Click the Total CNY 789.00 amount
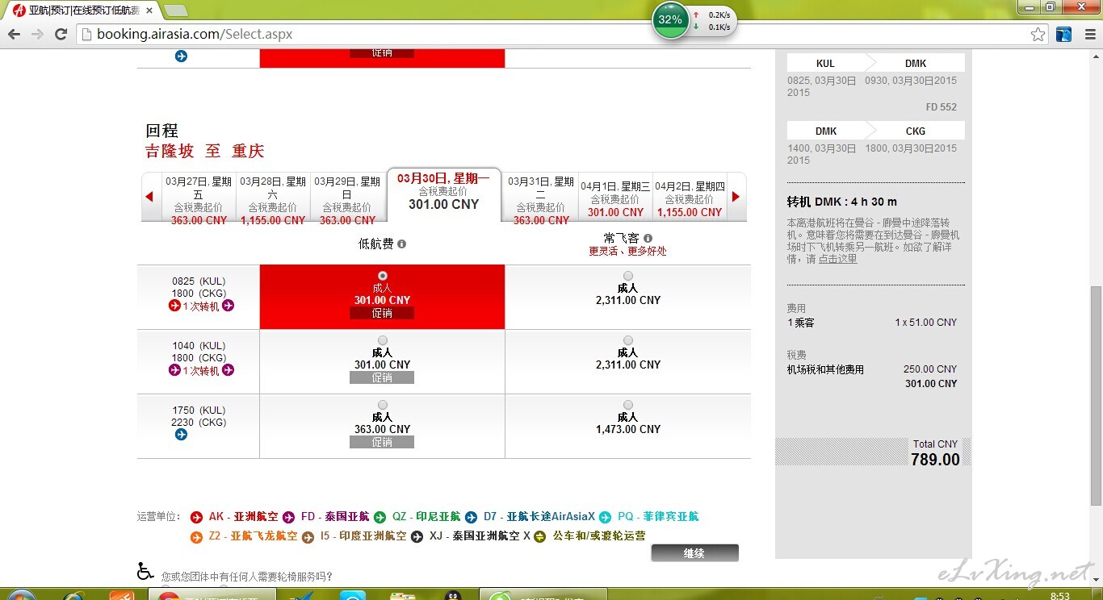1103x600 pixels. click(935, 460)
